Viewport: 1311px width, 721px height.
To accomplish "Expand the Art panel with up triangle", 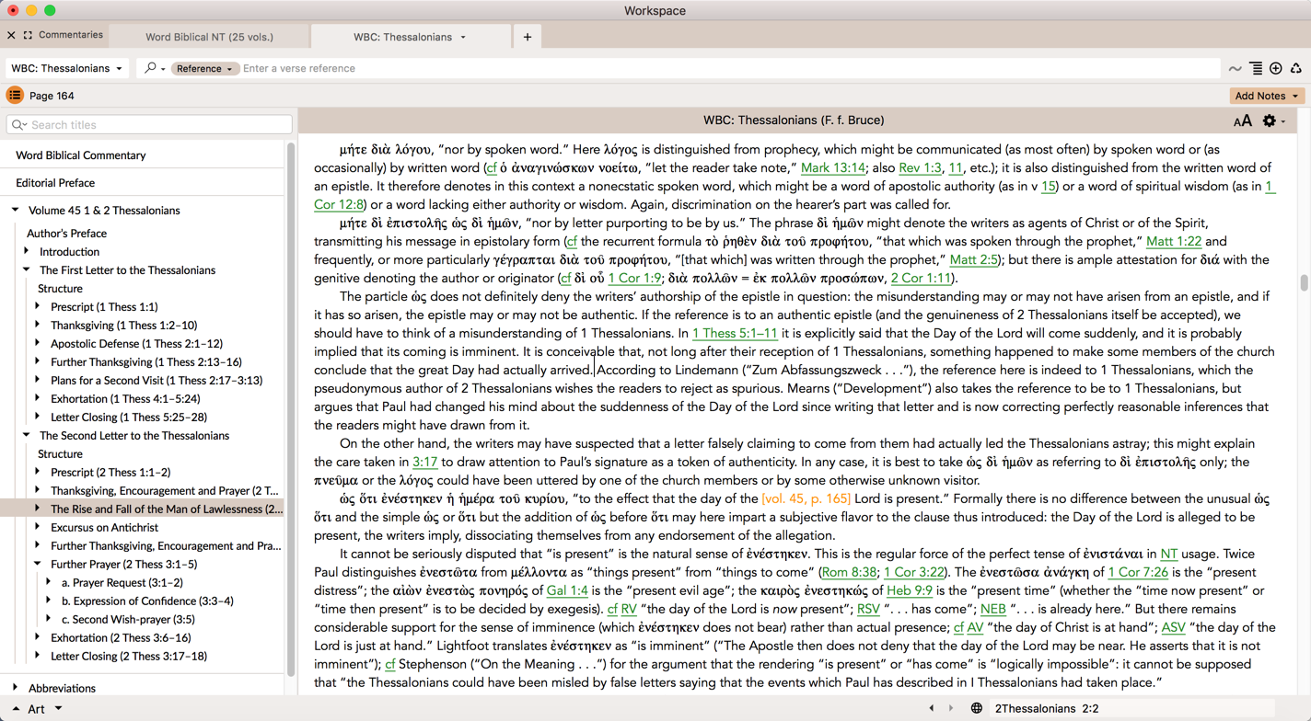I will [x=16, y=708].
